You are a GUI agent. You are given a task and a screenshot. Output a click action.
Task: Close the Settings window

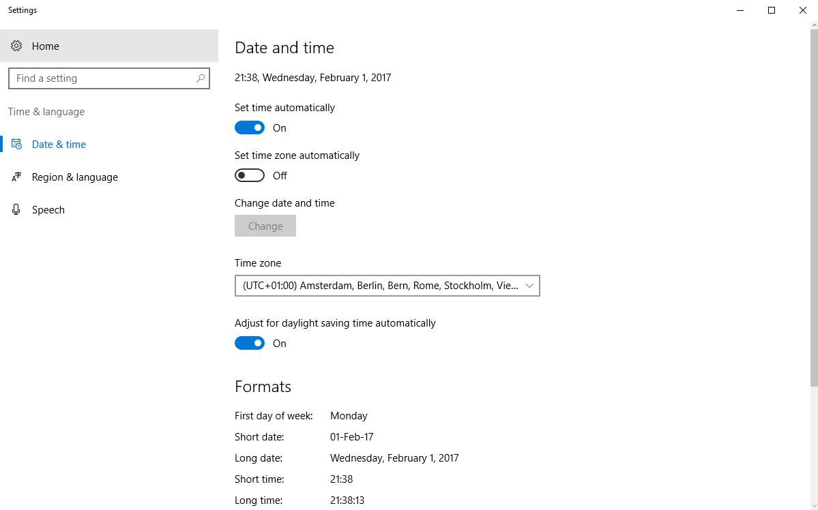pyautogui.click(x=803, y=10)
